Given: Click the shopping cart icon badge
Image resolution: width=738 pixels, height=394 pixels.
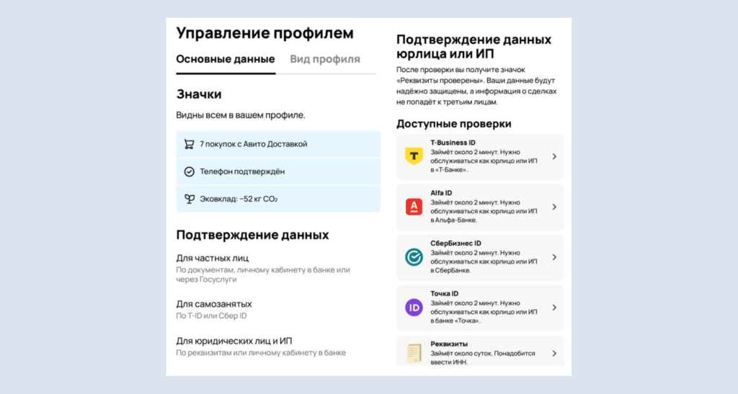Looking at the screenshot, I should tap(189, 144).
